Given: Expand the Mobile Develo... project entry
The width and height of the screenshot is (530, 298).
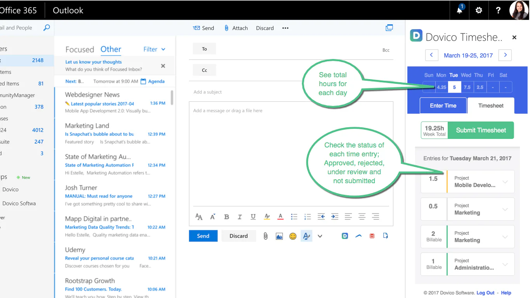Looking at the screenshot, I should coord(505,182).
